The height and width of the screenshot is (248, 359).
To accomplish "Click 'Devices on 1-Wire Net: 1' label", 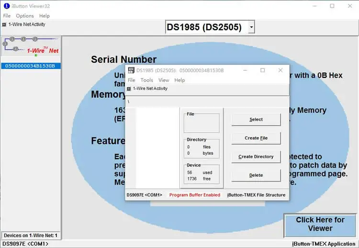I will 31,236.
